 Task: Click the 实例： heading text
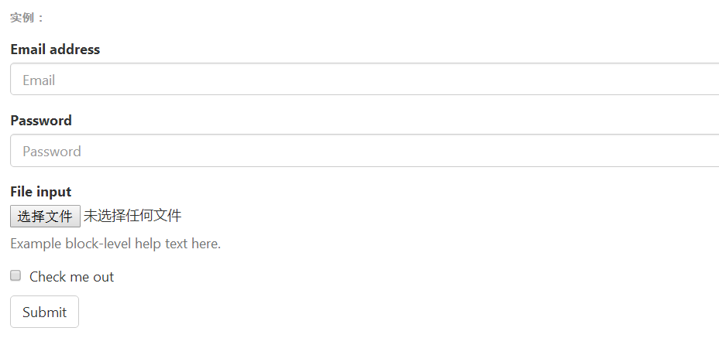click(28, 18)
